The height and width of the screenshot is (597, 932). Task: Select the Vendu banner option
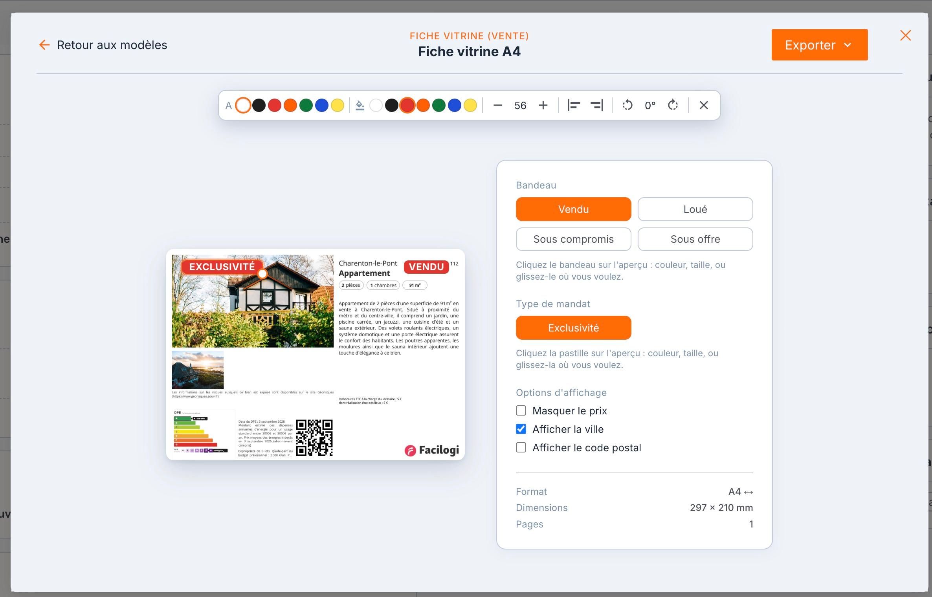coord(573,209)
